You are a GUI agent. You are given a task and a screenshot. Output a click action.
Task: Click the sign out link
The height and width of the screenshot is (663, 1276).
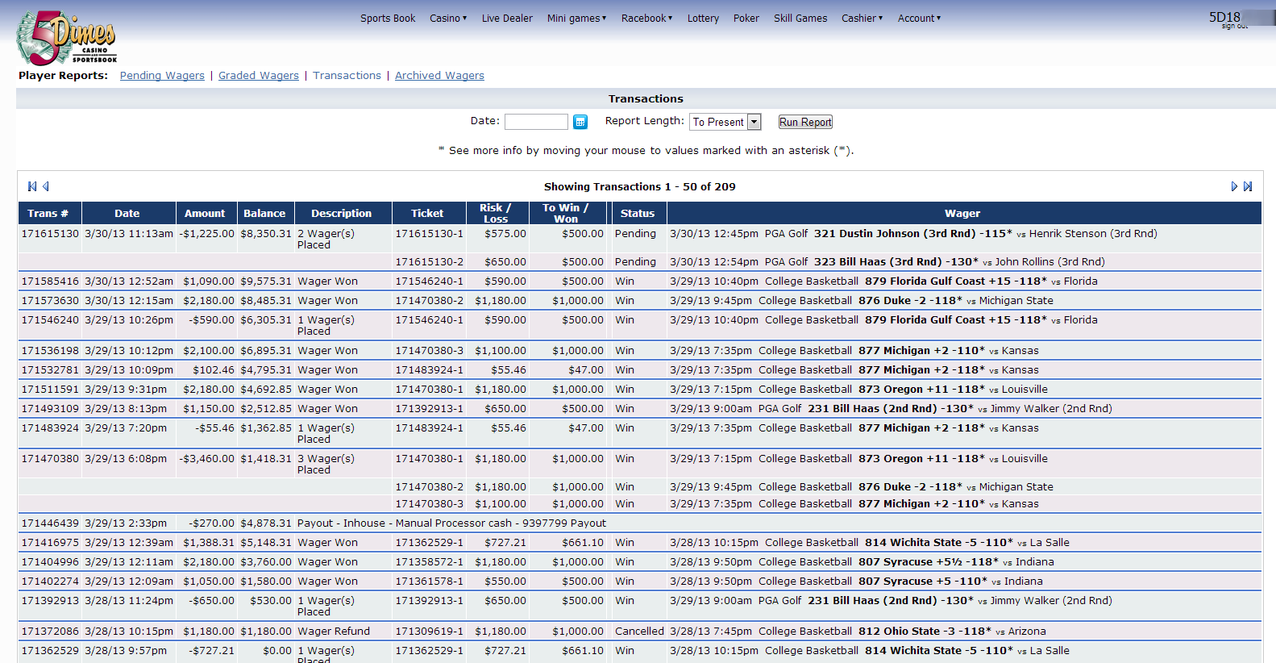(x=1234, y=27)
